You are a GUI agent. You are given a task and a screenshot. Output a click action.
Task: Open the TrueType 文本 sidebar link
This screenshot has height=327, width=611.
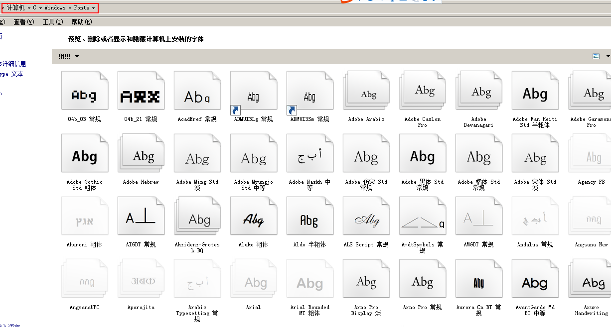(11, 74)
